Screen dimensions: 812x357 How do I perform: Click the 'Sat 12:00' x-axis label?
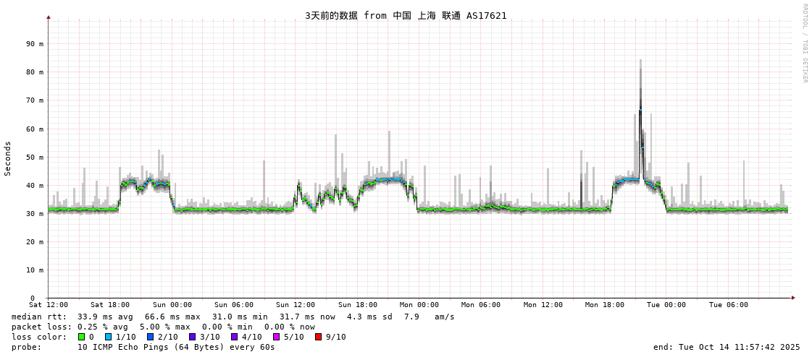[49, 305]
